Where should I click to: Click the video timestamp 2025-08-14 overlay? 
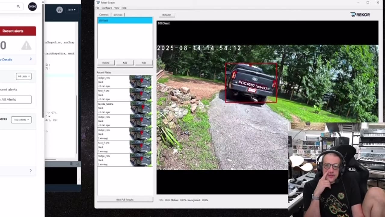(199, 48)
